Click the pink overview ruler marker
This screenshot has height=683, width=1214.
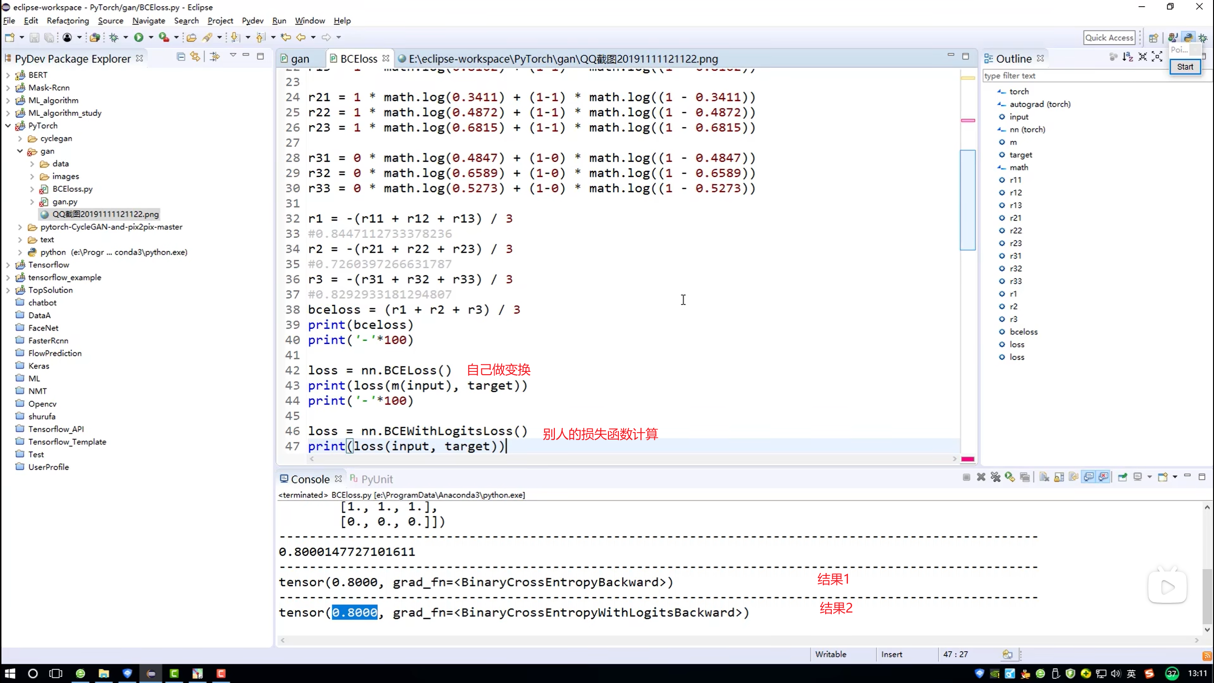pyautogui.click(x=967, y=120)
